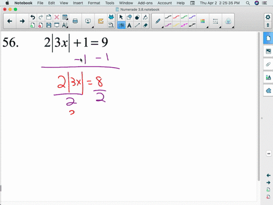Open the Response assessment checkmark icon
Viewport: 273px width, 205px height.
(101, 21)
